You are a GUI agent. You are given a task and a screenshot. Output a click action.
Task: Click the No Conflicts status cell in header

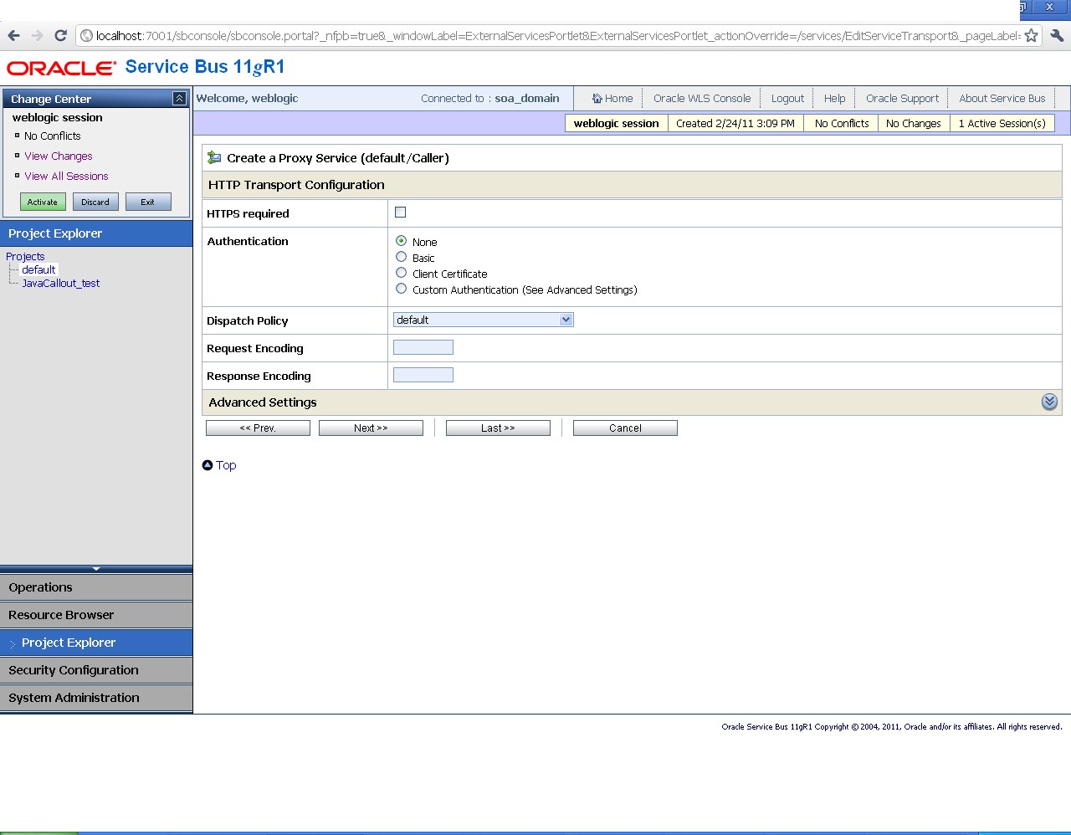click(x=842, y=123)
